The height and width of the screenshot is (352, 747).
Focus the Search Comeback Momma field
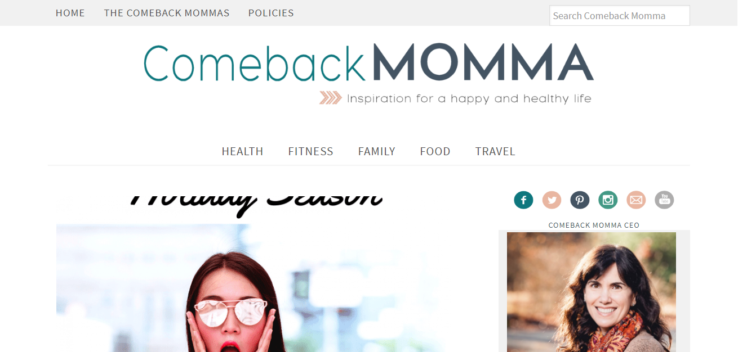coord(620,16)
